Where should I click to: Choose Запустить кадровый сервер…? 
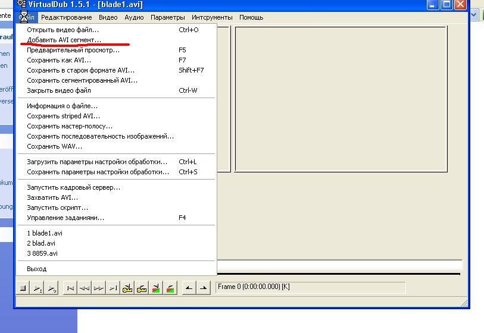pyautogui.click(x=116, y=187)
